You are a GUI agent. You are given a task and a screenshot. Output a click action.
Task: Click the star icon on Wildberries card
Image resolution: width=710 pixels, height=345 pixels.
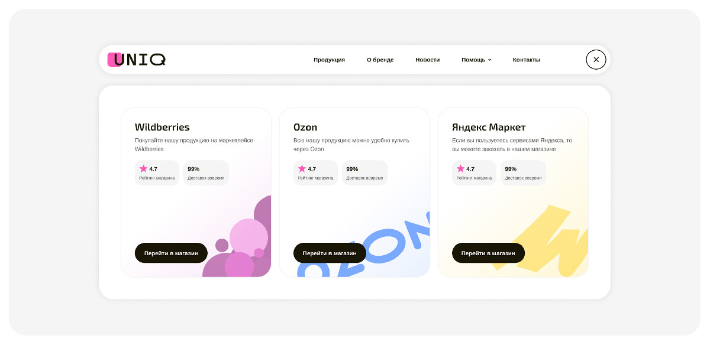143,168
